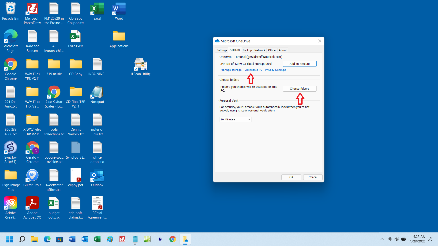
Task: Confirm with the OK button
Action: point(291,177)
